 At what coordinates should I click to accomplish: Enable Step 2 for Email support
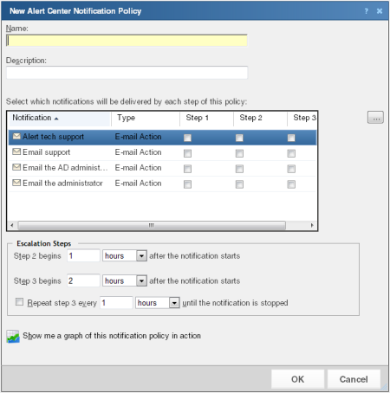tap(239, 153)
